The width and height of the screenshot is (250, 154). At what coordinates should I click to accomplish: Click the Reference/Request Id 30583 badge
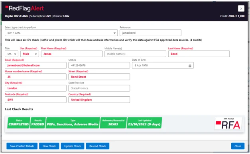coord(113,123)
